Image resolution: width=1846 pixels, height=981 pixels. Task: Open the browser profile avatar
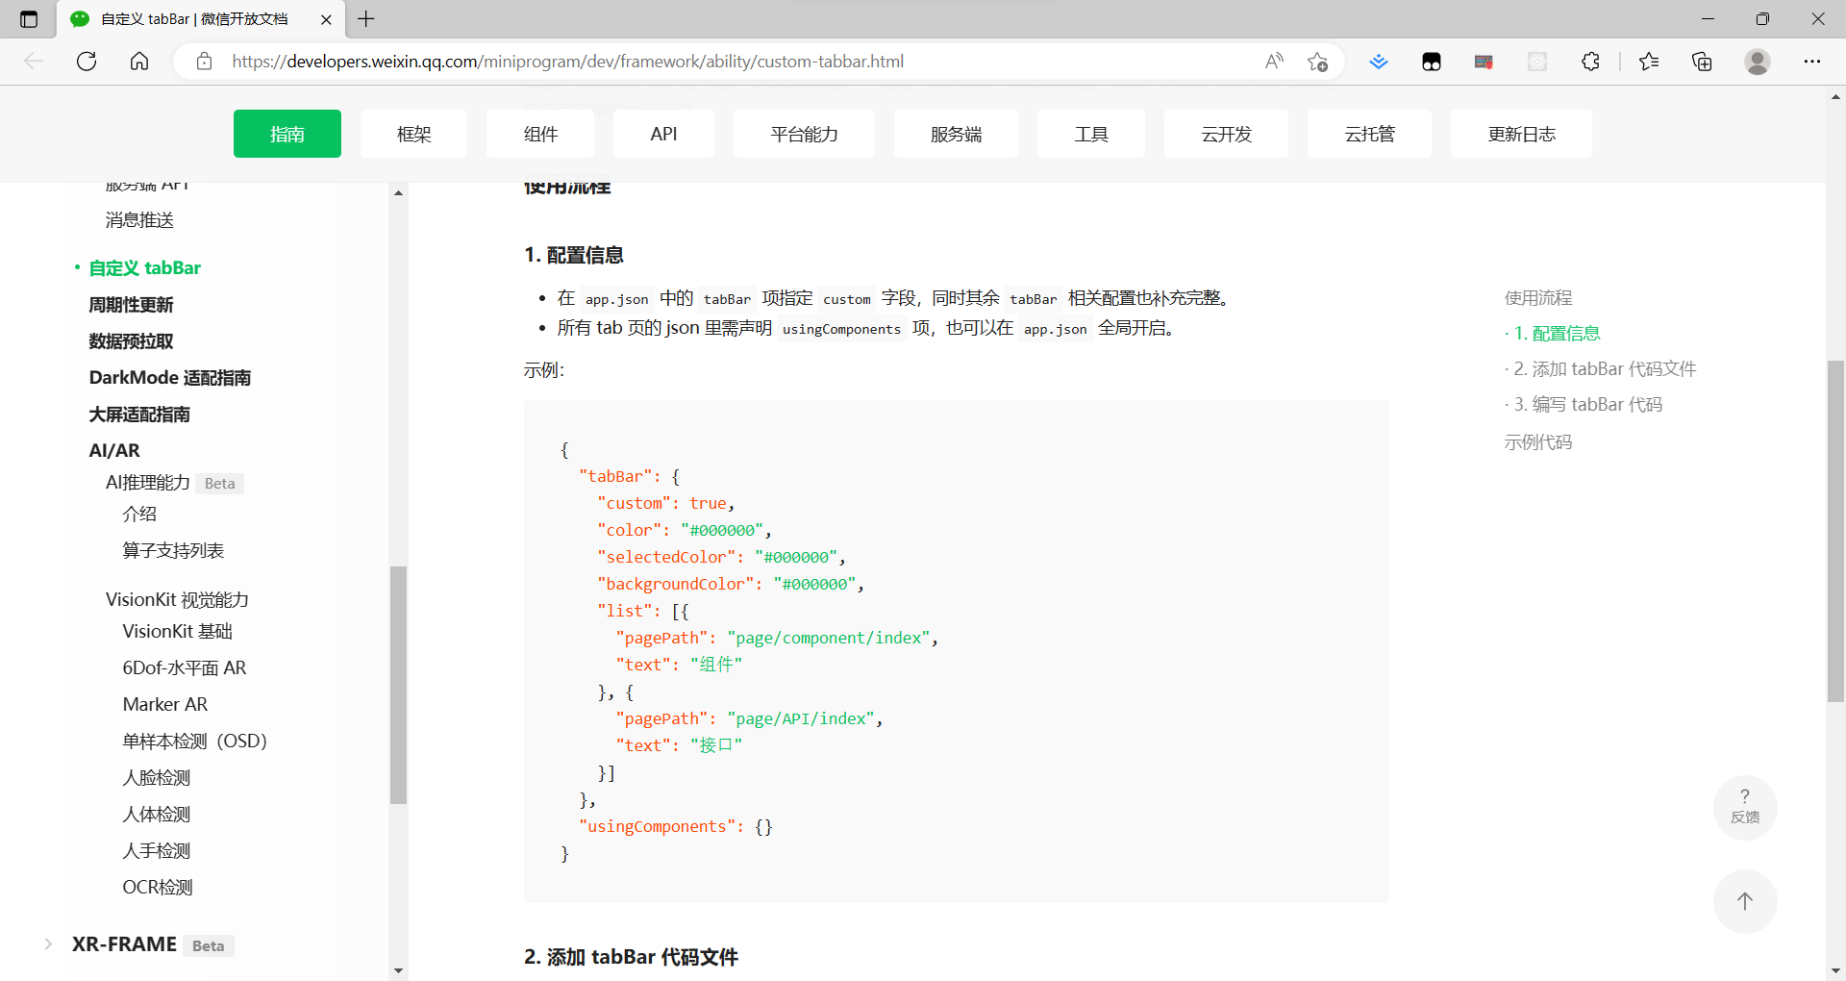tap(1757, 61)
